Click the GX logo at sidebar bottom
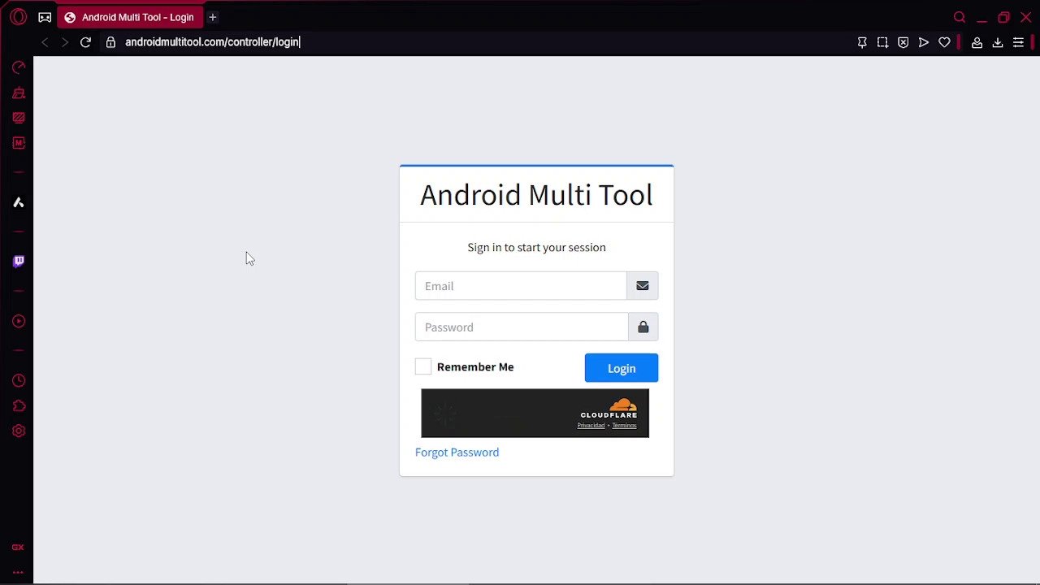This screenshot has width=1040, height=585. click(x=18, y=548)
